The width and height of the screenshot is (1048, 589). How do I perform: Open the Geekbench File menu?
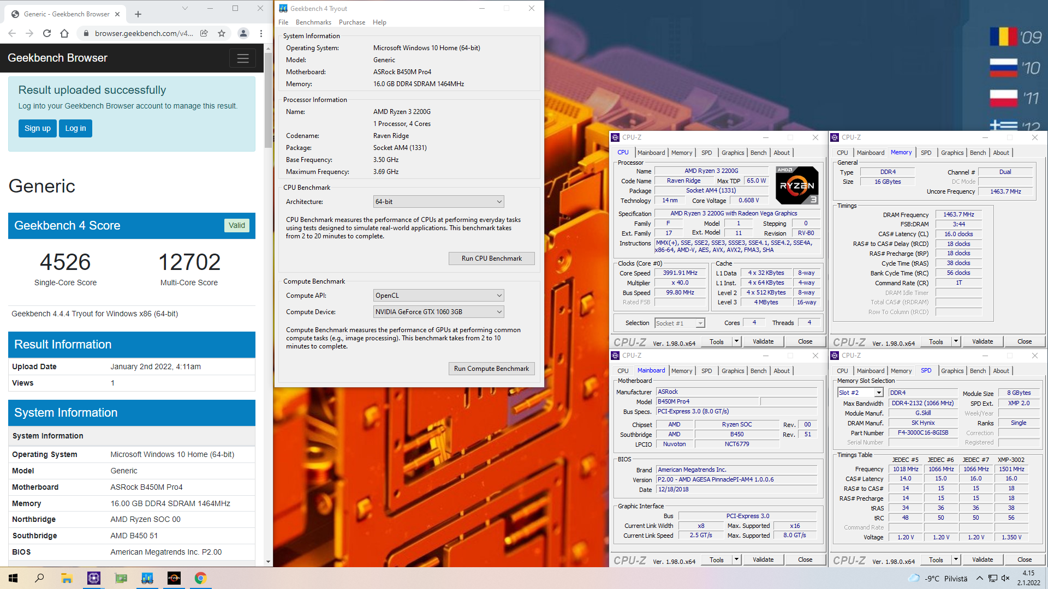283,22
